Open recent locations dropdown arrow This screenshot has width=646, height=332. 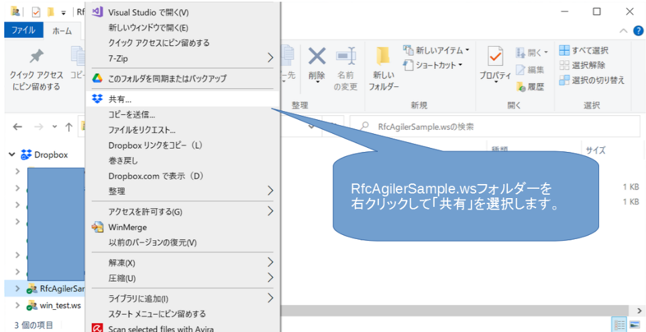click(55, 127)
